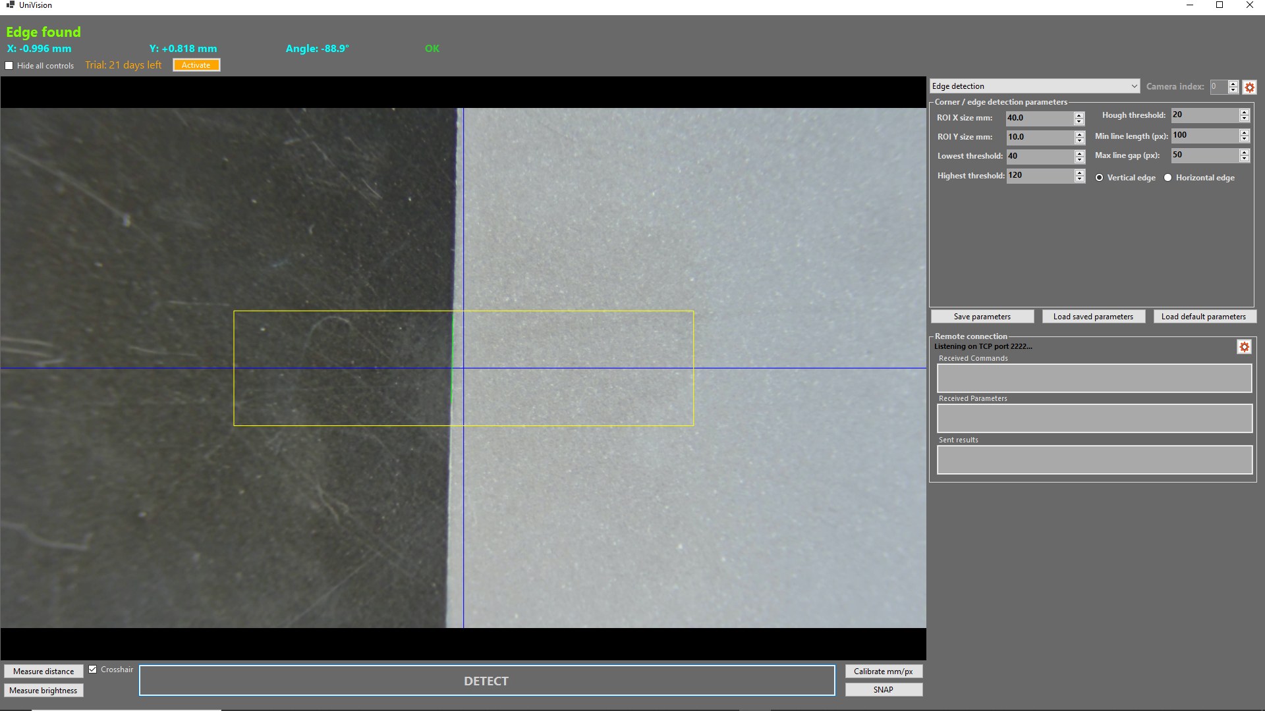Increase Hough threshold with up arrow
Screen dimensions: 1265x711
[1245, 112]
